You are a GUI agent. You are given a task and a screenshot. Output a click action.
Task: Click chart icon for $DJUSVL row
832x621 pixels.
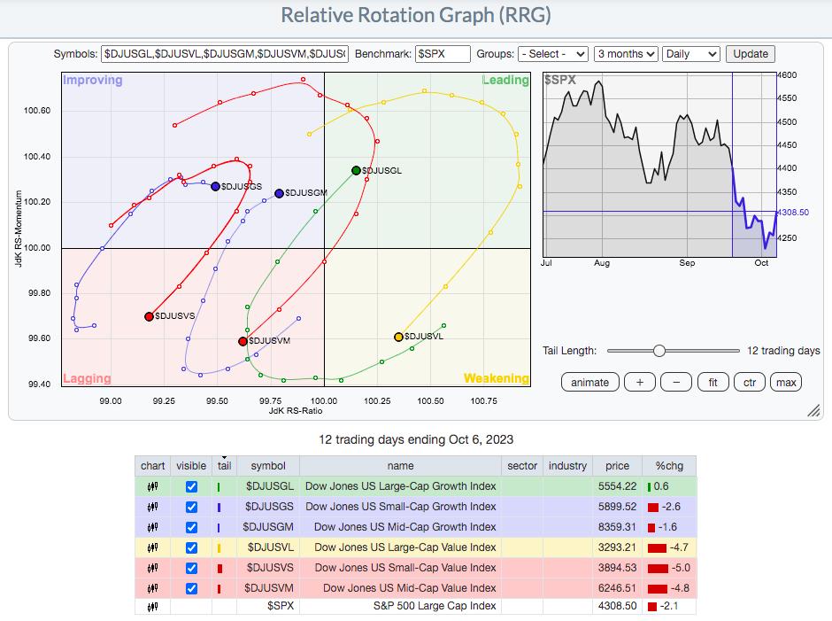click(x=153, y=547)
